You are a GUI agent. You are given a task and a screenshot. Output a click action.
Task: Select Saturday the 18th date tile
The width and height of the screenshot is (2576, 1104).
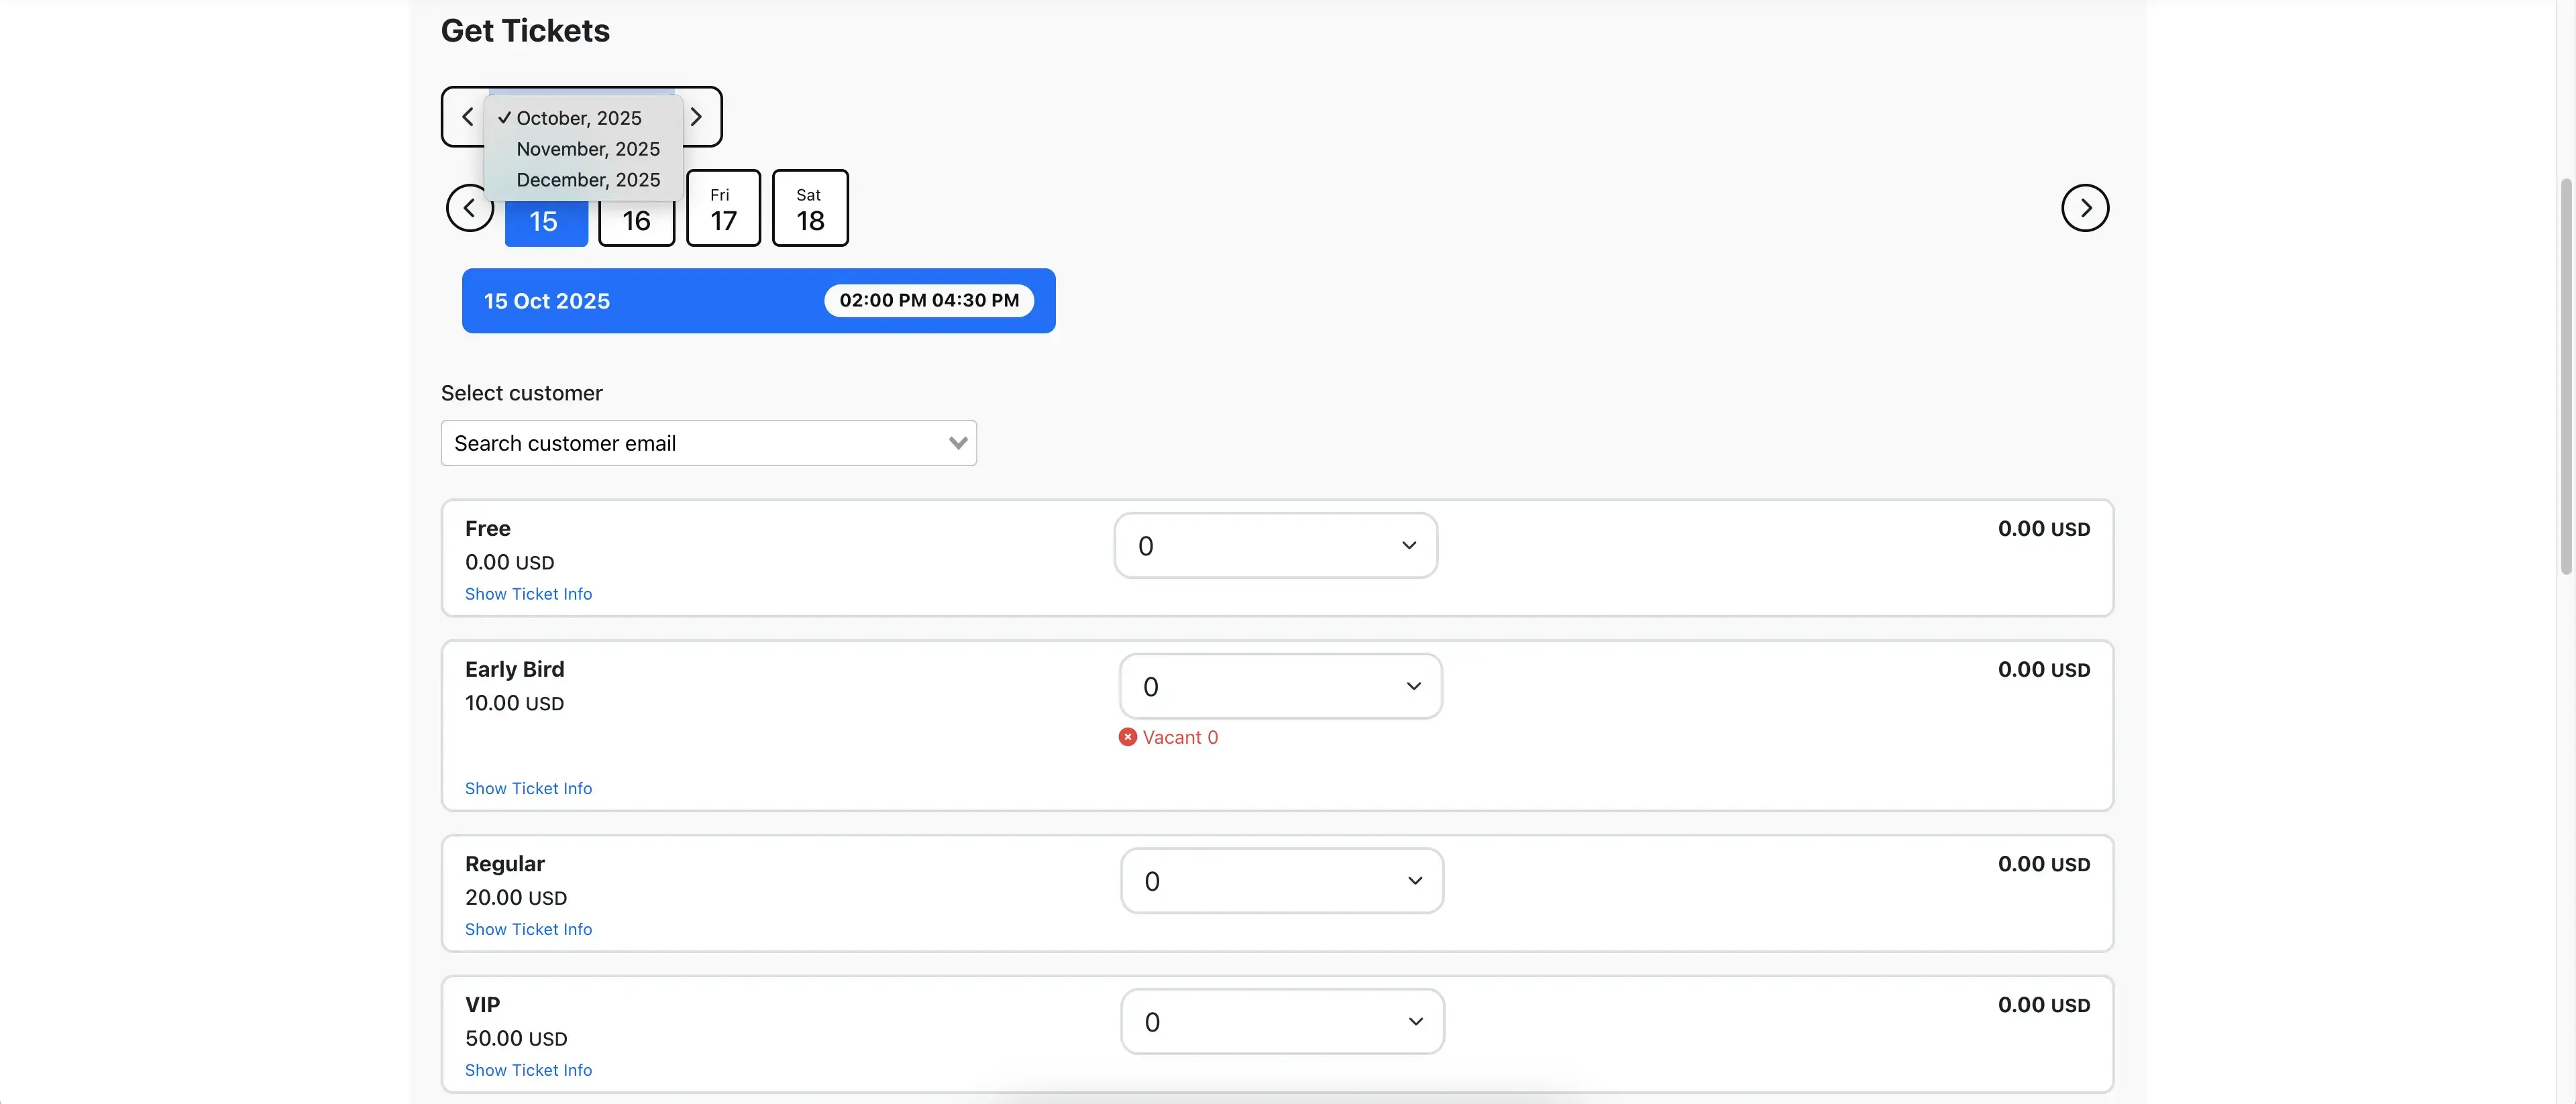pos(809,208)
